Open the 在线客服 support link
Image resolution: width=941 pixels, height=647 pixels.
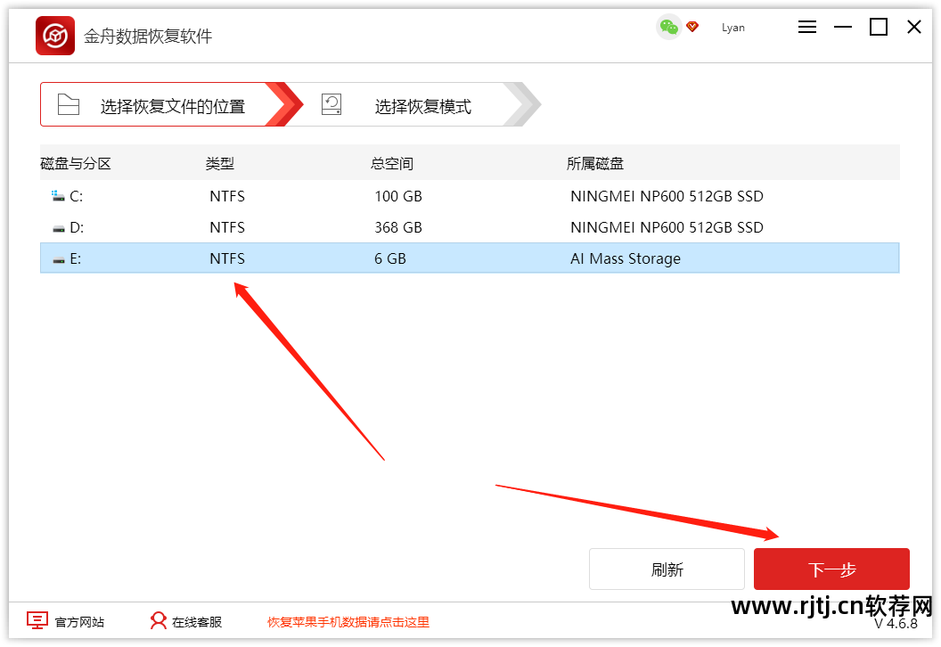point(197,621)
